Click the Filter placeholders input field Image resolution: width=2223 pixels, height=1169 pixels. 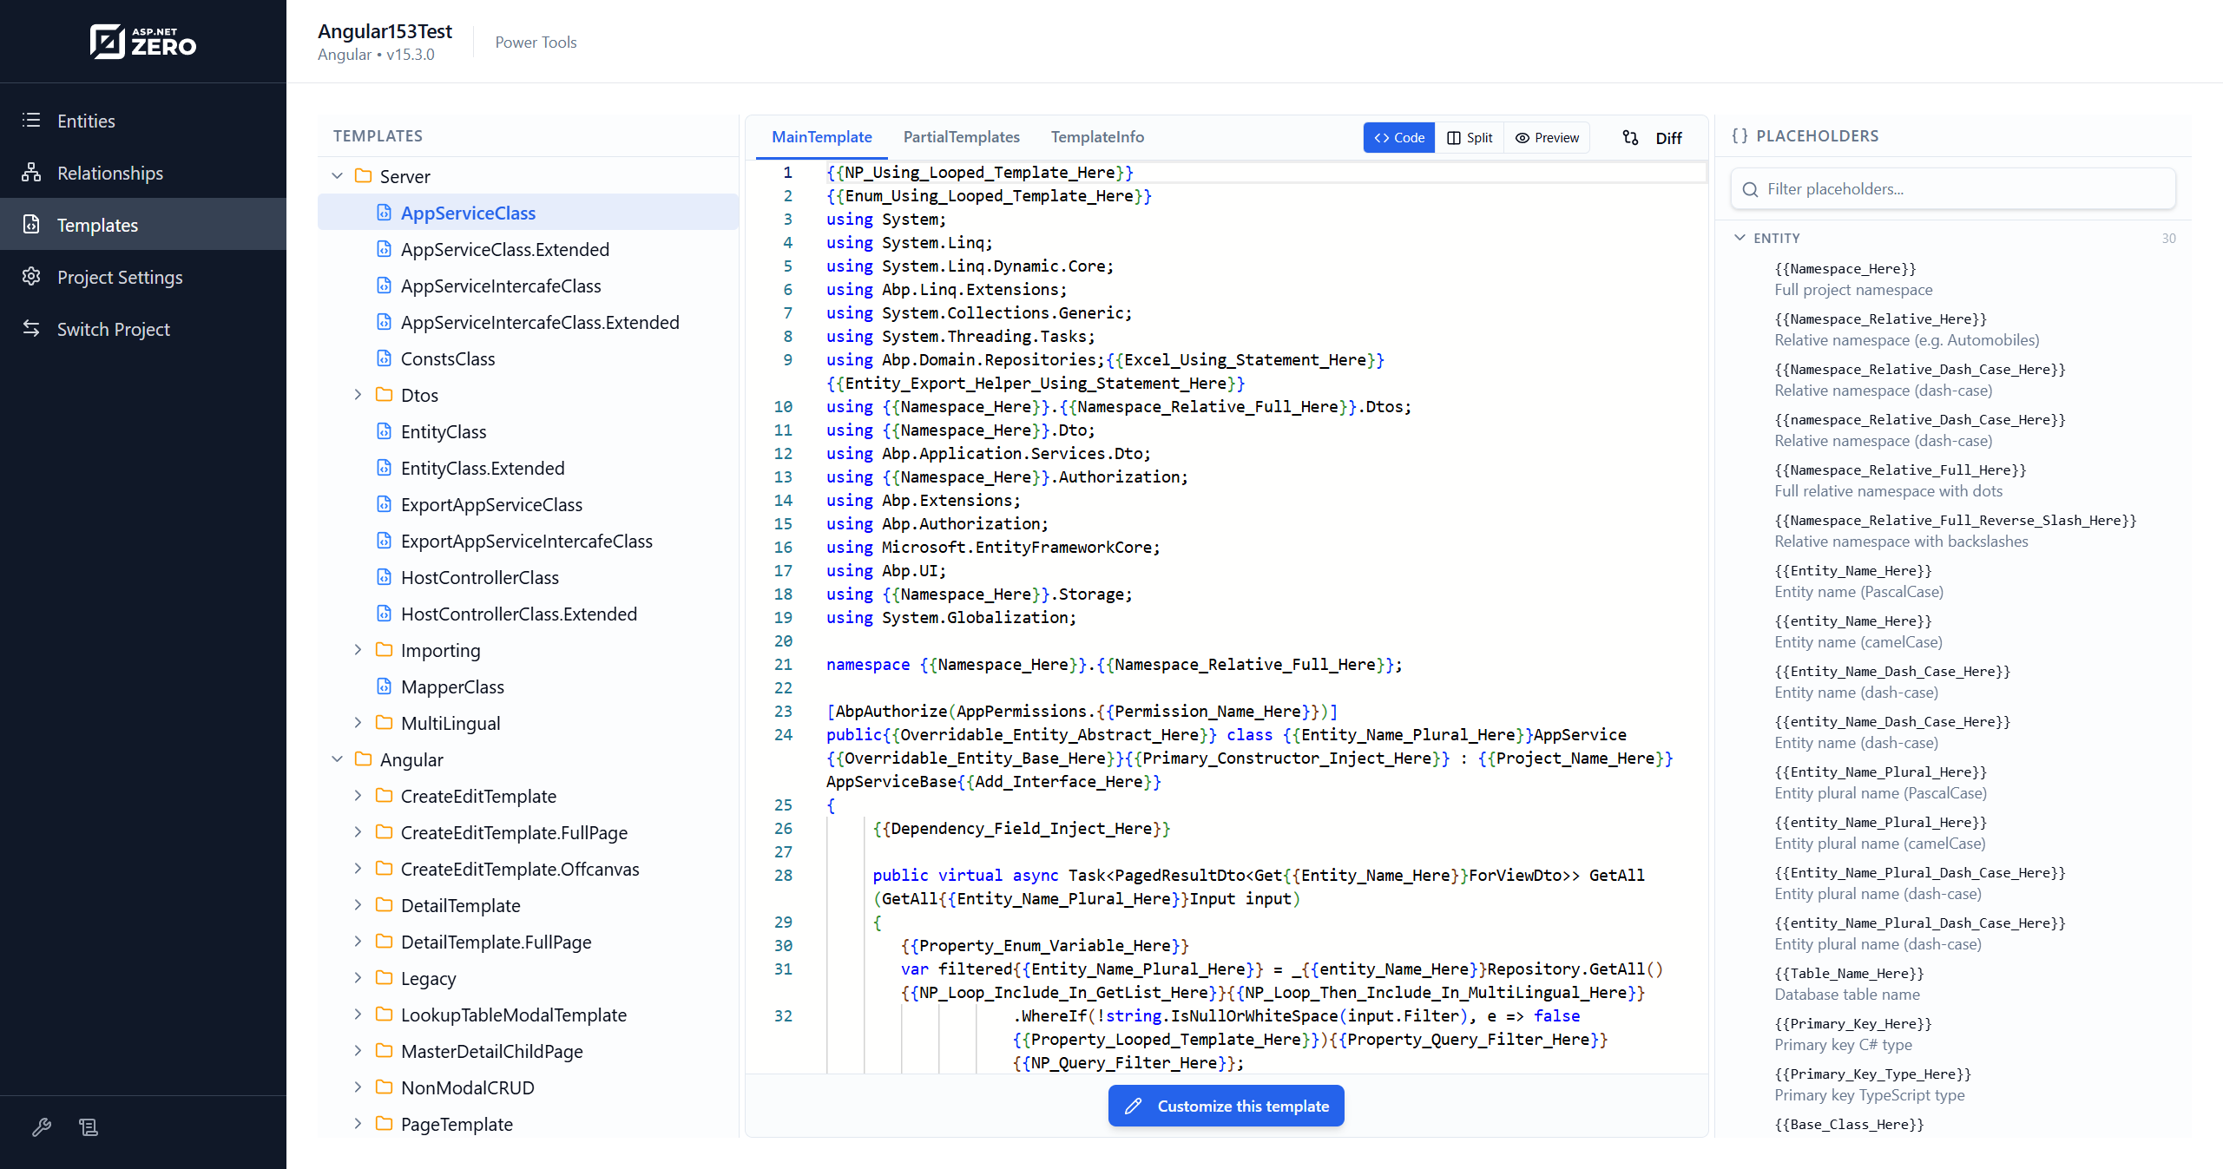tap(1953, 189)
